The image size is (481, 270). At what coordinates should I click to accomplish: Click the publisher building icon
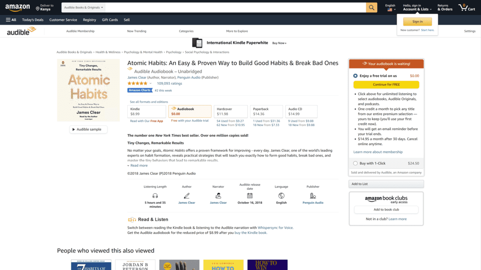tap(312, 195)
